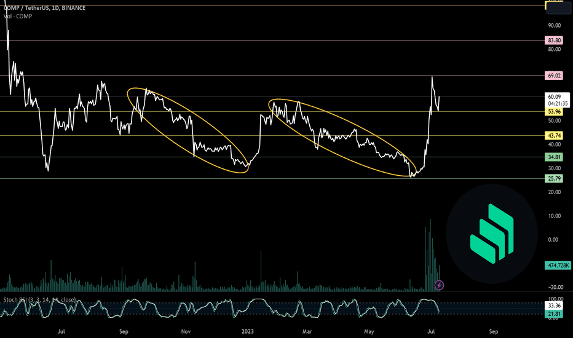Click the 10.00 price scale label

coord(554,216)
